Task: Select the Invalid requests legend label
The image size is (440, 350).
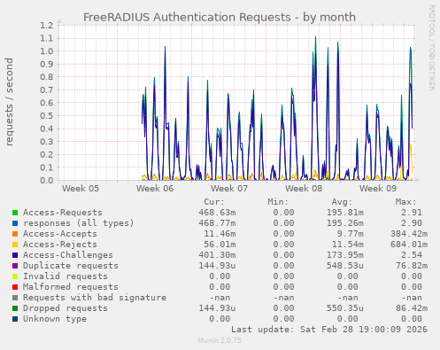Action: (66, 276)
